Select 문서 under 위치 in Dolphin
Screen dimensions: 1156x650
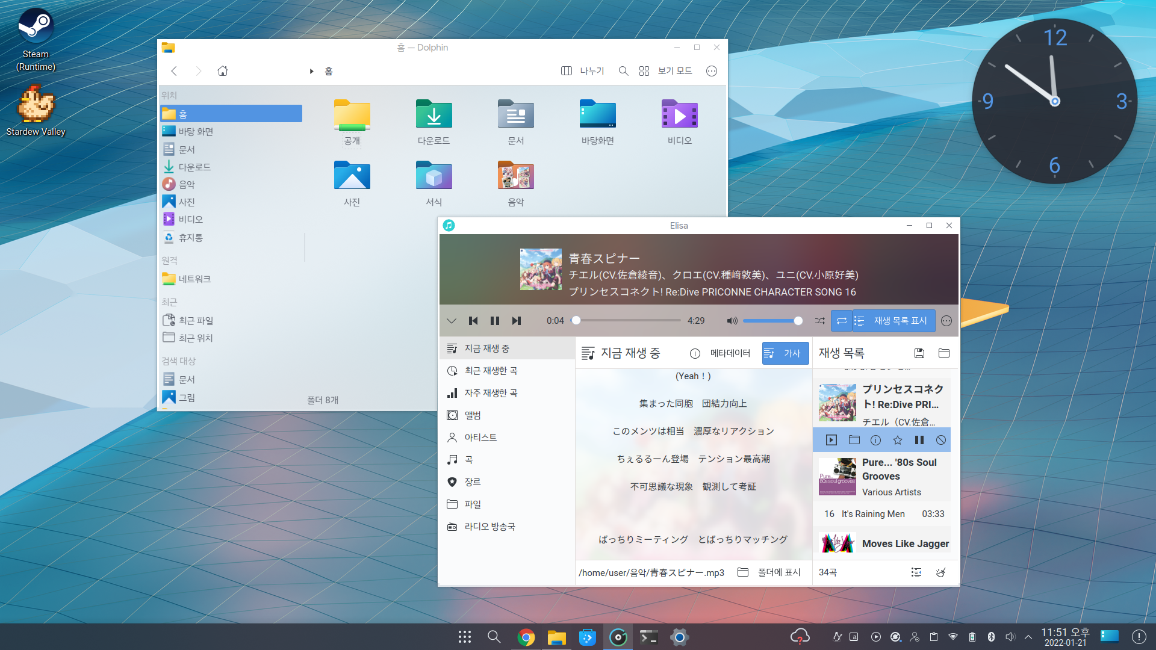coord(231,149)
